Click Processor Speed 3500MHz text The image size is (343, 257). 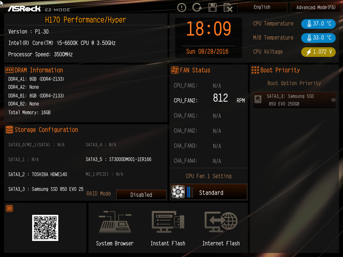[41, 55]
